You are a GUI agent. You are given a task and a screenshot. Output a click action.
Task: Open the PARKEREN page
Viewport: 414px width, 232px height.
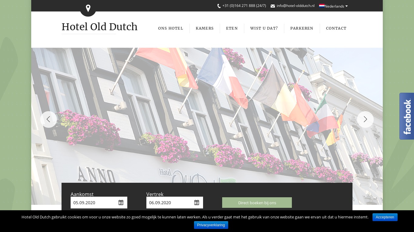[302, 28]
